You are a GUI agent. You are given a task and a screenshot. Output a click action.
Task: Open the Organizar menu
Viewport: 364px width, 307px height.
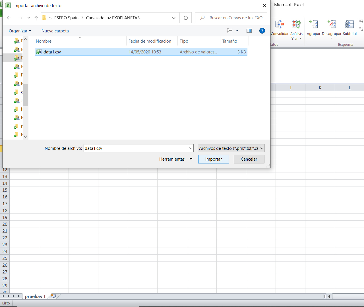pyautogui.click(x=20, y=31)
